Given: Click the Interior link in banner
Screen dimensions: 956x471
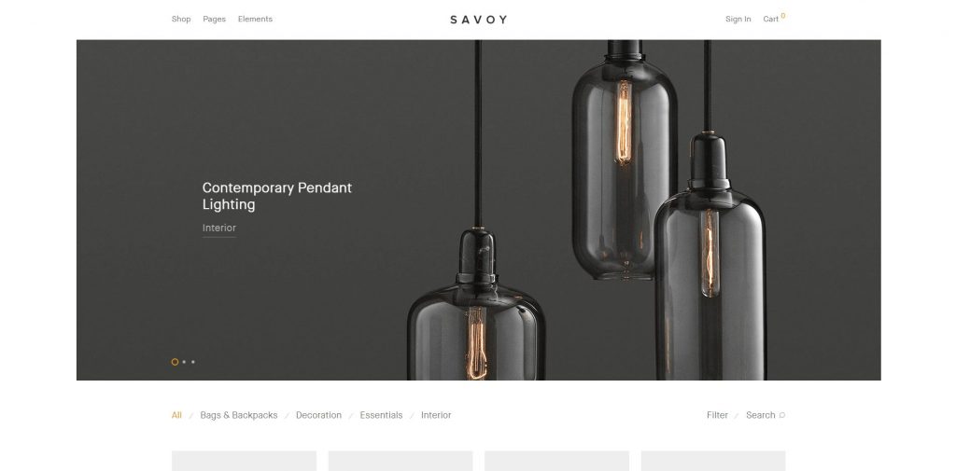Looking at the screenshot, I should [x=218, y=228].
